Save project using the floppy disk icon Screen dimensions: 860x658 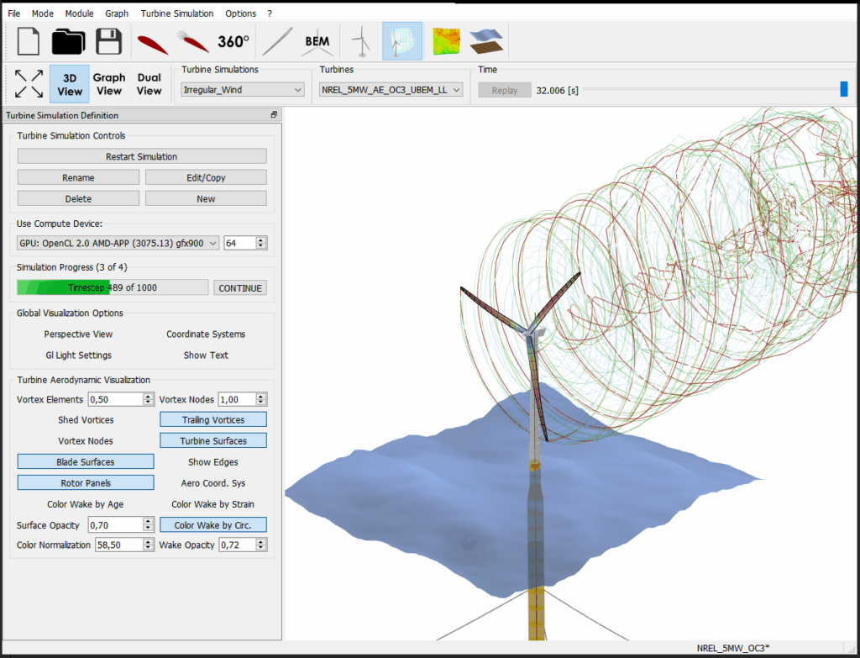[108, 41]
